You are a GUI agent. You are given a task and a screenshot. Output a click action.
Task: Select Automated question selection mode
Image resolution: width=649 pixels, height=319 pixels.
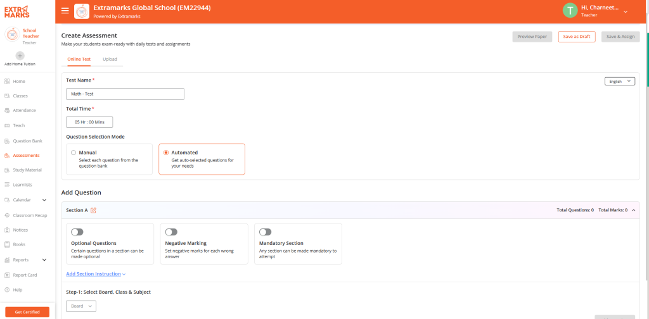202,159
